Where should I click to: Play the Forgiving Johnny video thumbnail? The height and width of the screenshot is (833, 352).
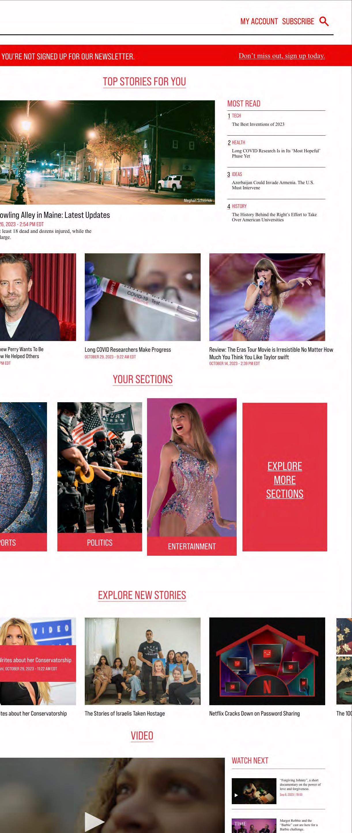tap(254, 791)
